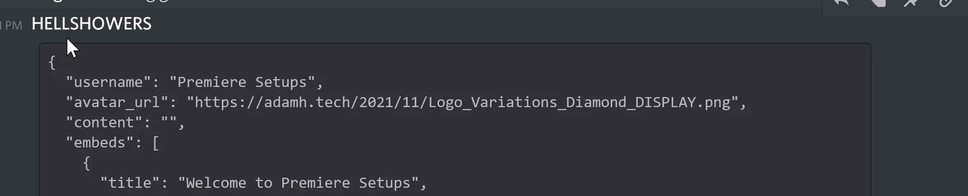Click the indented curly brace under embeds
Screen dimensions: 968x196
click(x=87, y=163)
